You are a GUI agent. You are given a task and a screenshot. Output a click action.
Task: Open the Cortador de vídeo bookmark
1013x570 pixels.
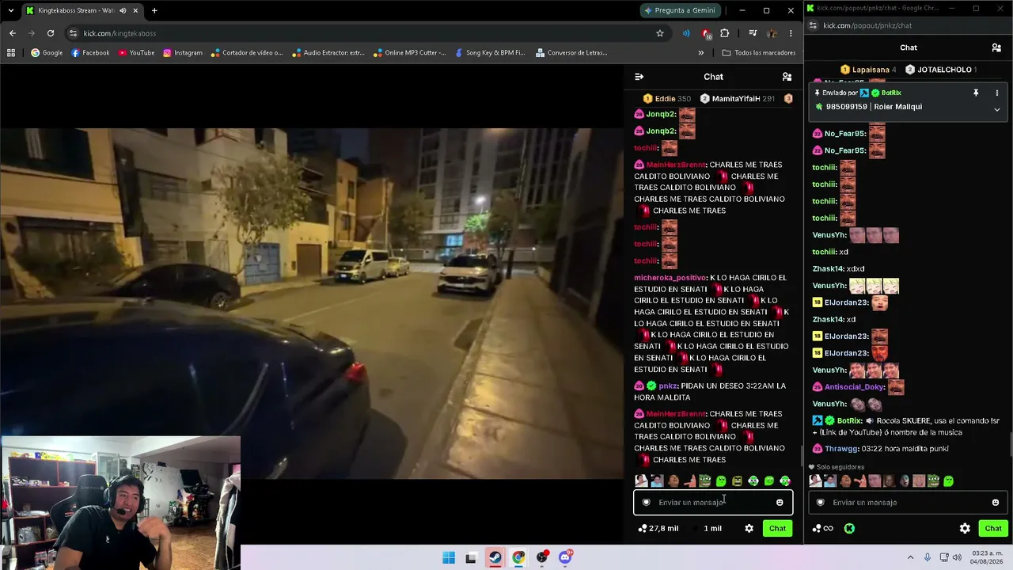pos(247,53)
